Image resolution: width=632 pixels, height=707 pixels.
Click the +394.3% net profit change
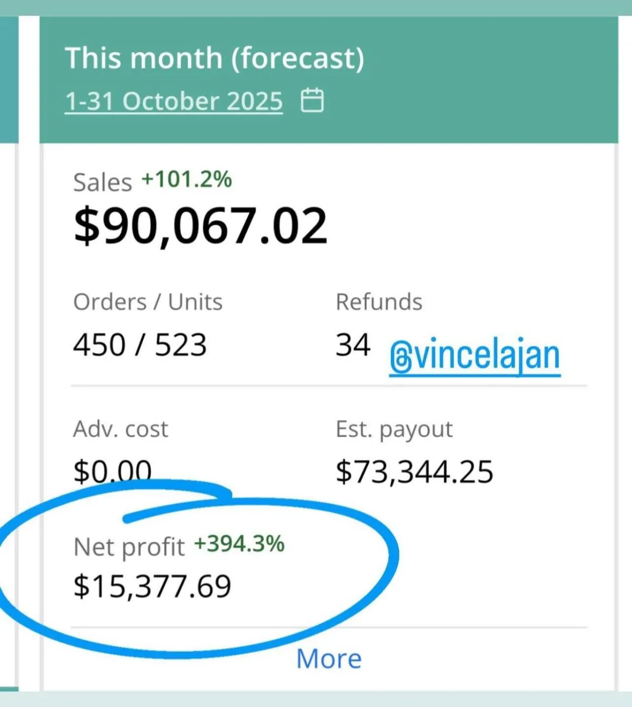(x=239, y=544)
